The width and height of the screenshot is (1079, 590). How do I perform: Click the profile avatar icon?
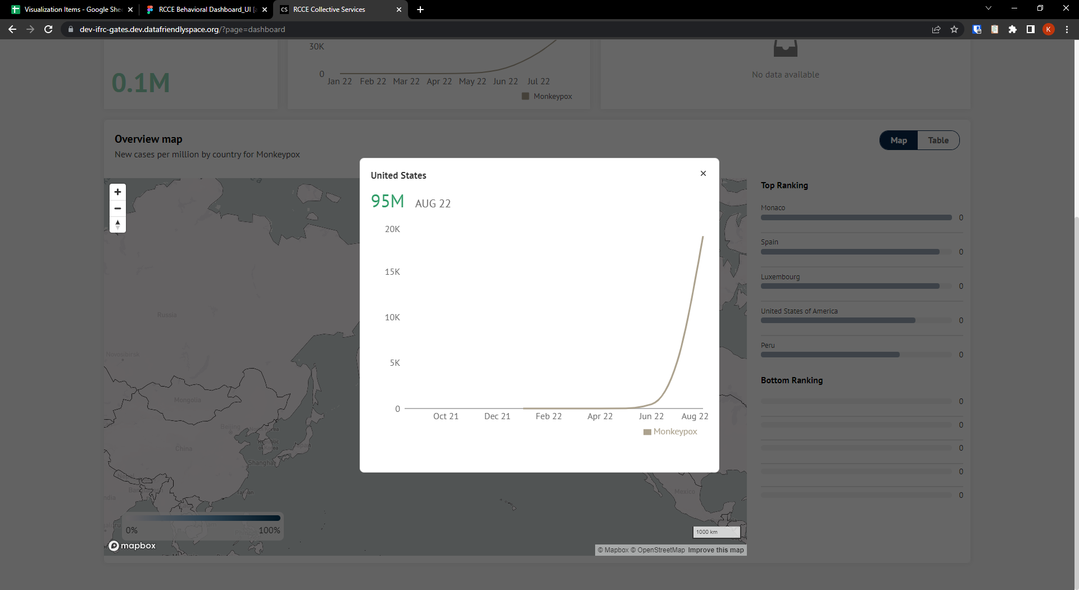click(1049, 29)
